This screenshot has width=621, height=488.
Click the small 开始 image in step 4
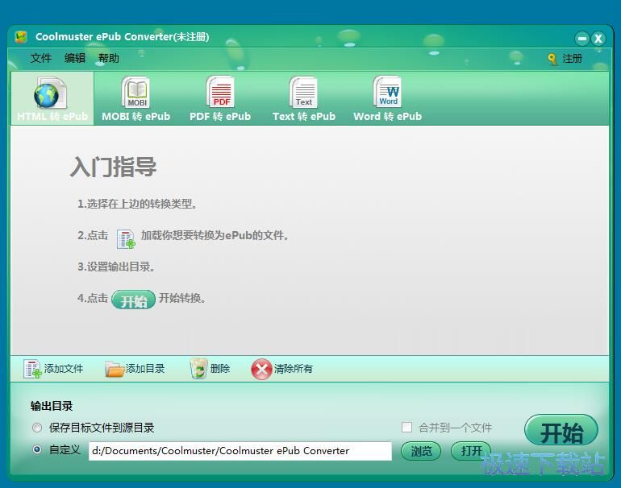(x=133, y=300)
